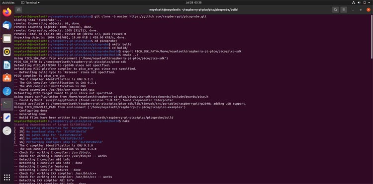
Task: Click 'Scanning dependencies of target ELF2UF2Build'
Action: point(52,124)
